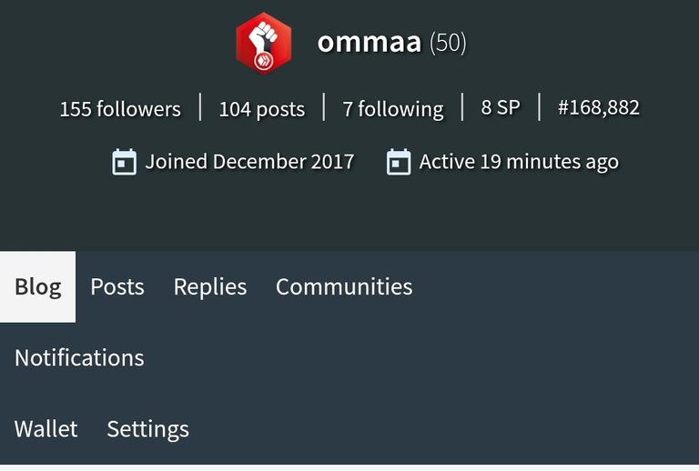
Task: Open the Notifications tab
Action: pos(79,358)
